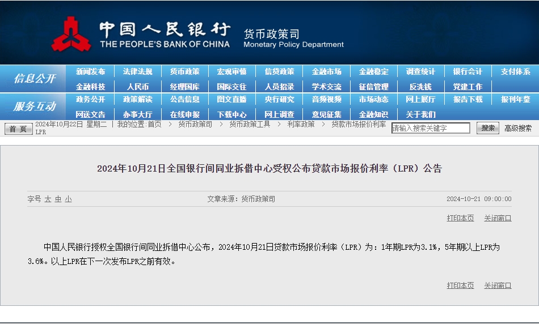The height and width of the screenshot is (324, 539).
Task: Click 货币政策工具 in the breadcrumb
Action: 250,124
